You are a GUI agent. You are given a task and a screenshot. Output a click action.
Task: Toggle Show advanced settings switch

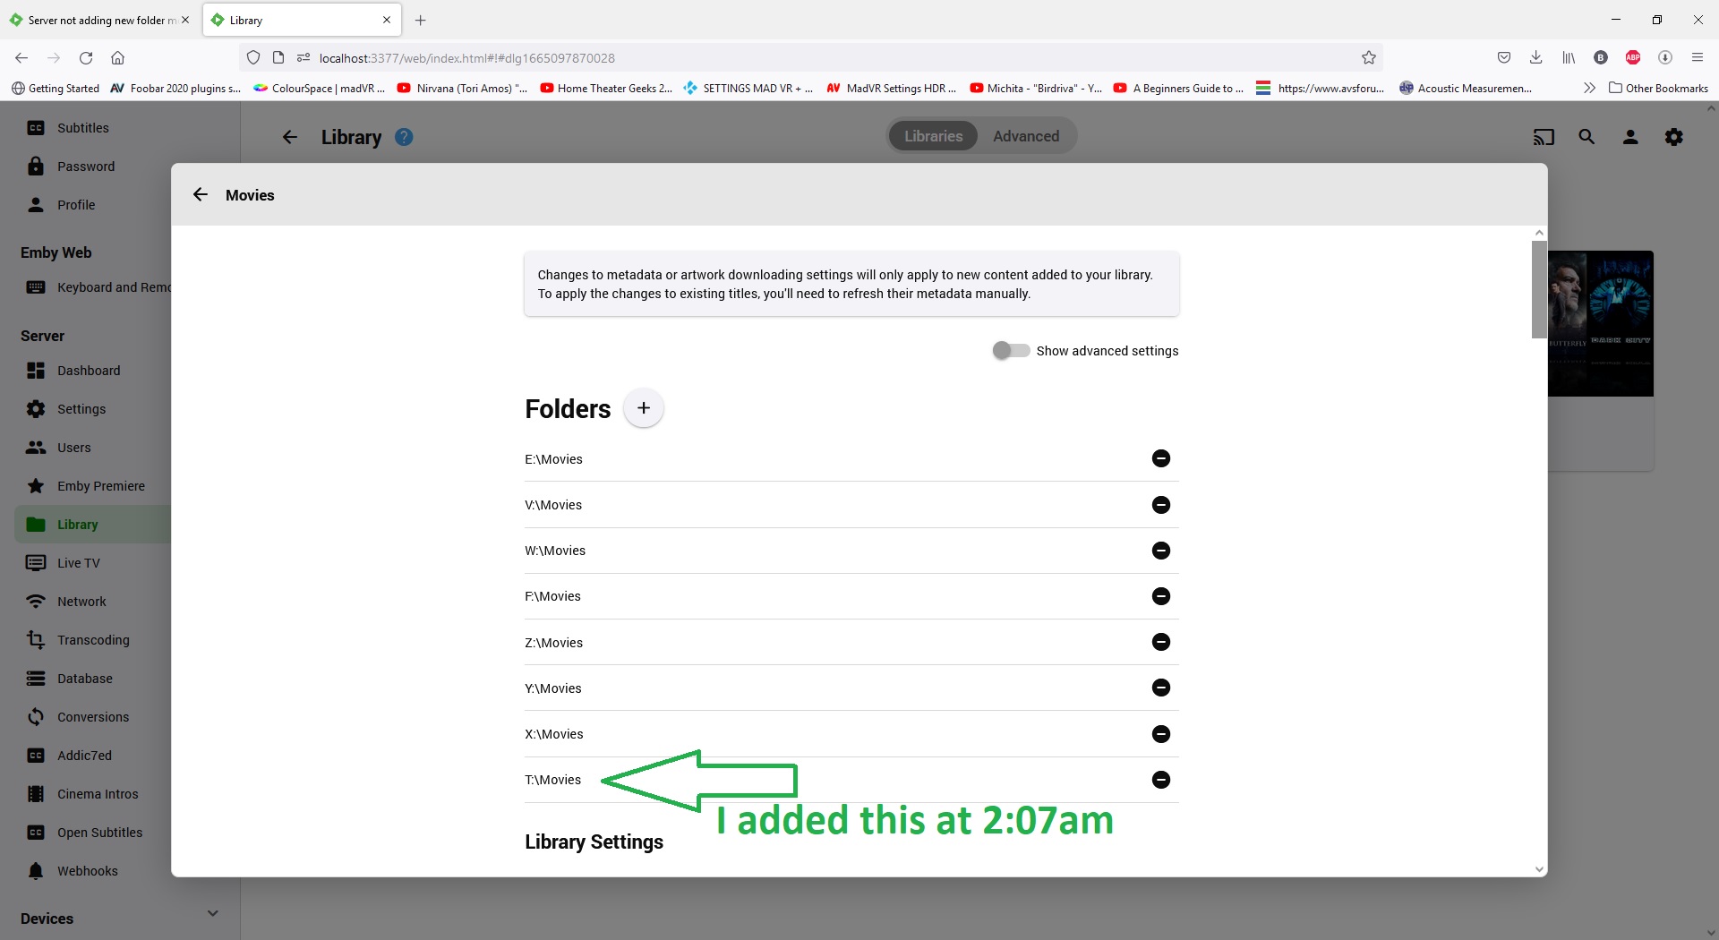1010,350
